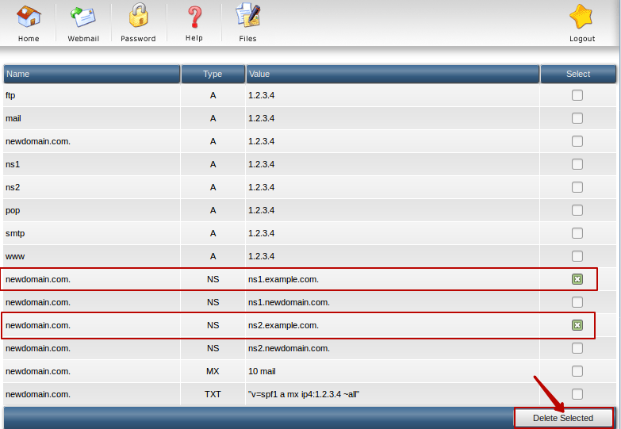Screen dimensions: 621x429
Task: Sort by the Name column header
Action: click(91, 74)
